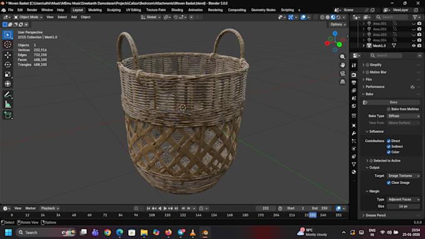Switch to the Modeling workspace tab
The width and height of the screenshot is (425, 239).
point(95,10)
